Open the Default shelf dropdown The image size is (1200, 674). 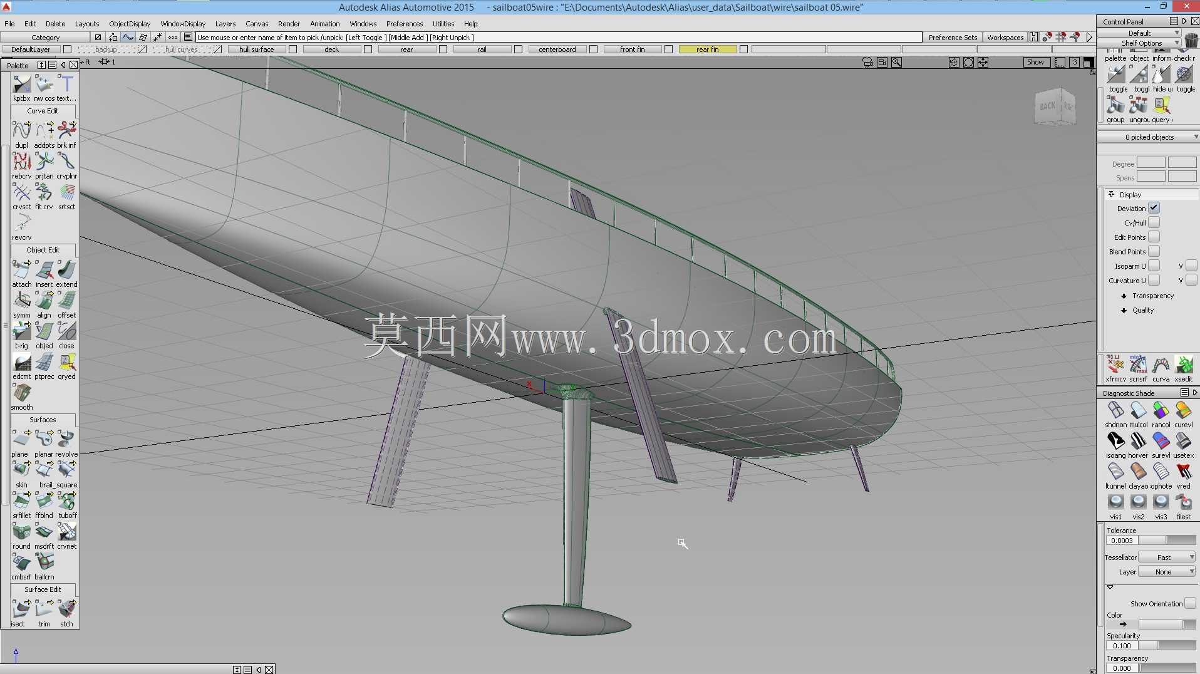tap(1141, 33)
